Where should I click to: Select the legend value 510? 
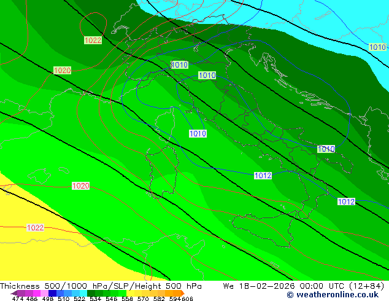click(x=64, y=299)
